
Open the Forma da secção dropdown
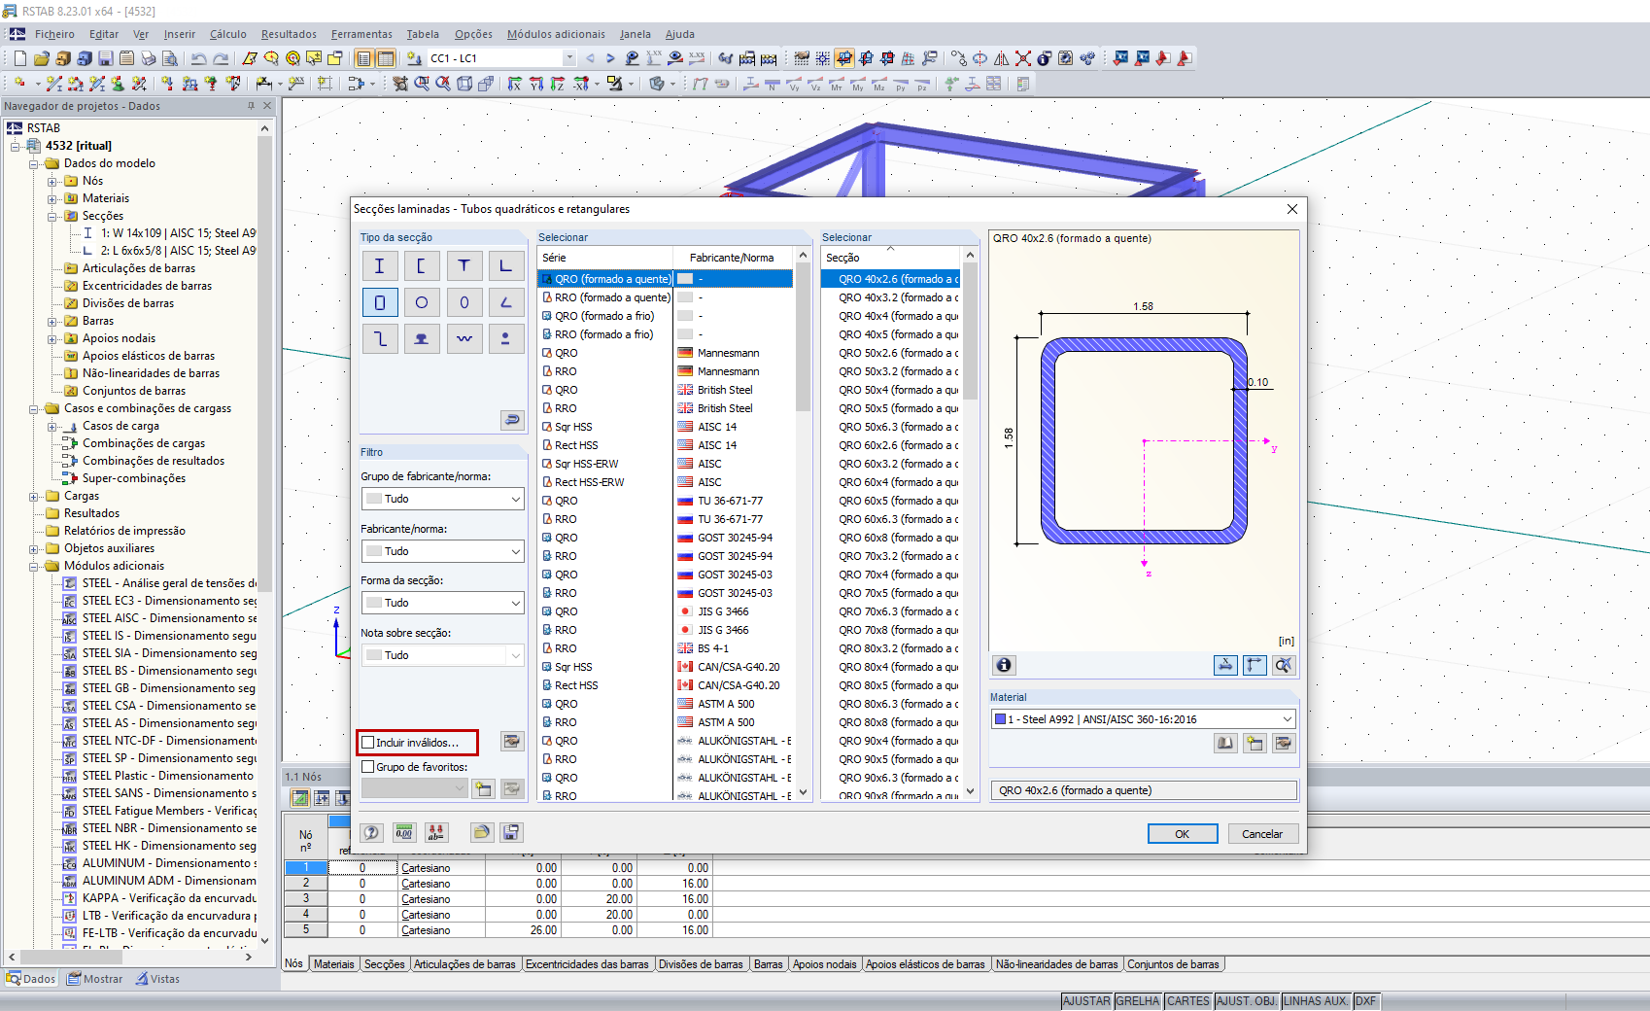pos(443,603)
